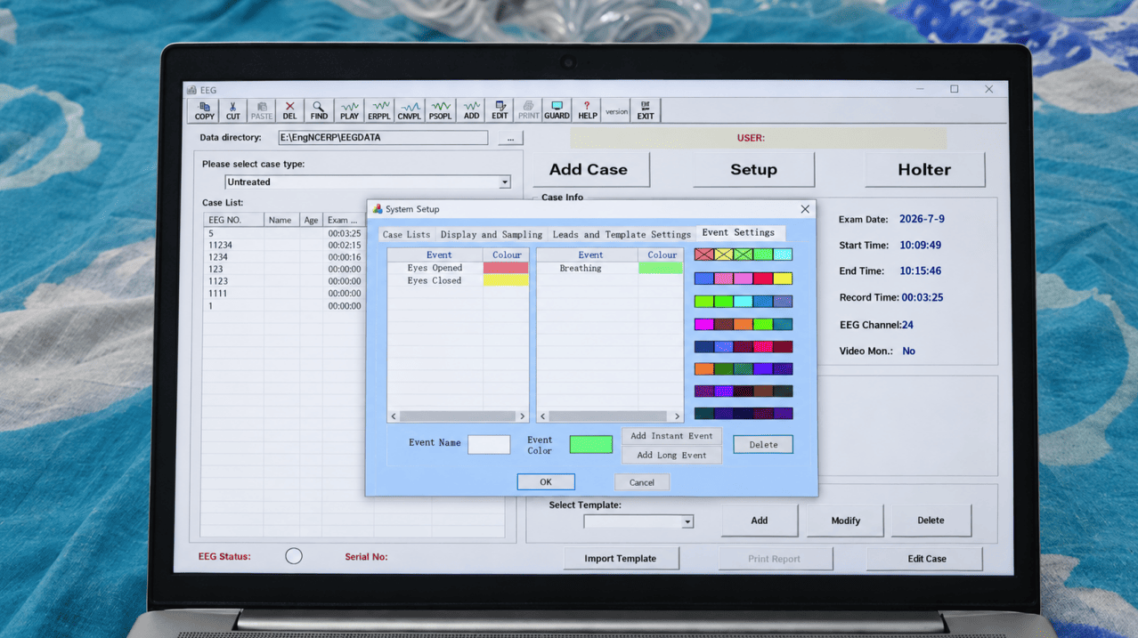
Task: Click the EXIT toolbar icon
Action: [646, 110]
